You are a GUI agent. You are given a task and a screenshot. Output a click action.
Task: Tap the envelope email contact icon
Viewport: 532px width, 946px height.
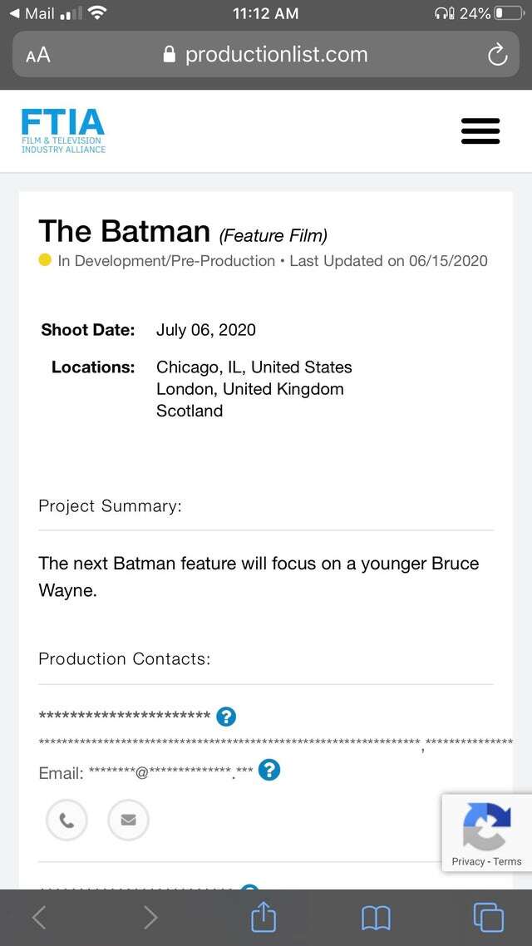(128, 820)
